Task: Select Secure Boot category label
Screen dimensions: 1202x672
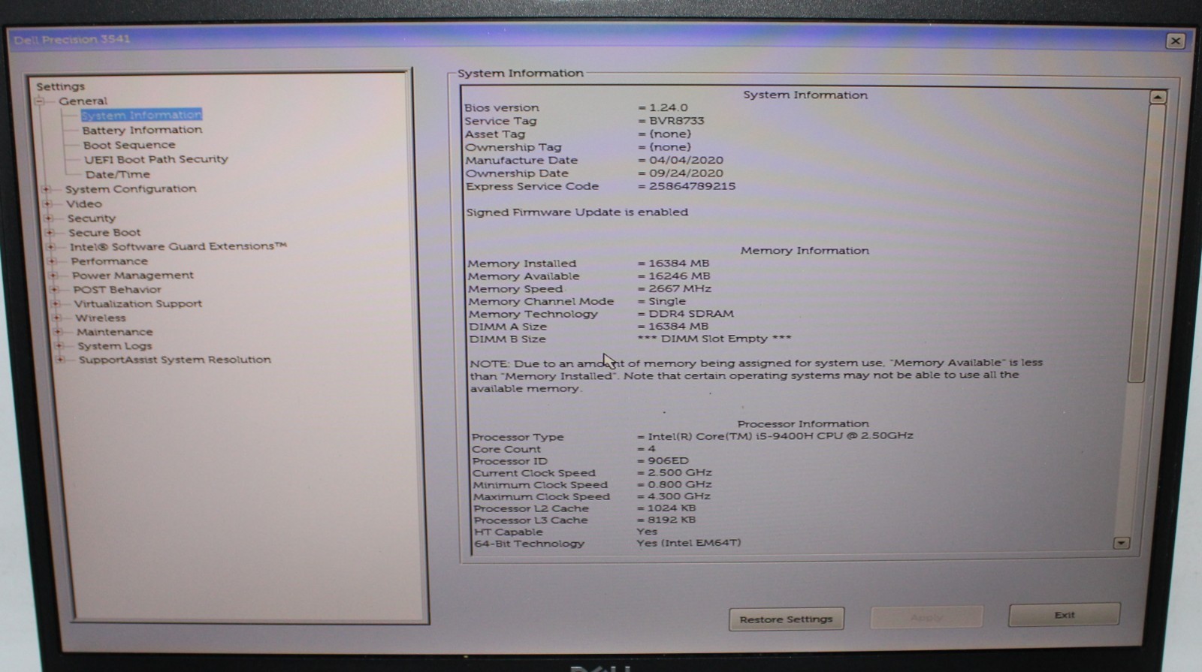Action: click(104, 233)
